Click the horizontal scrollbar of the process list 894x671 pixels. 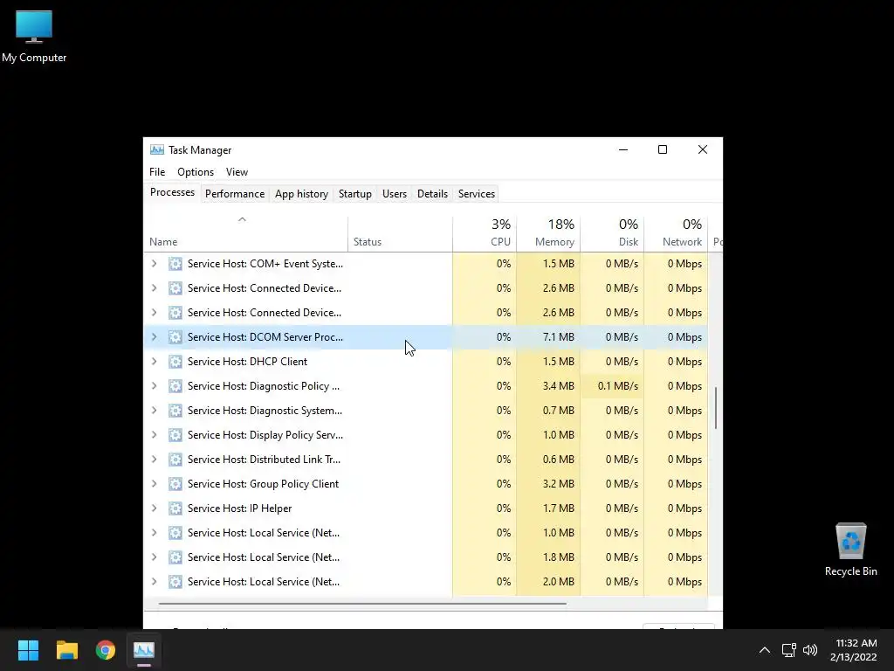tap(362, 603)
